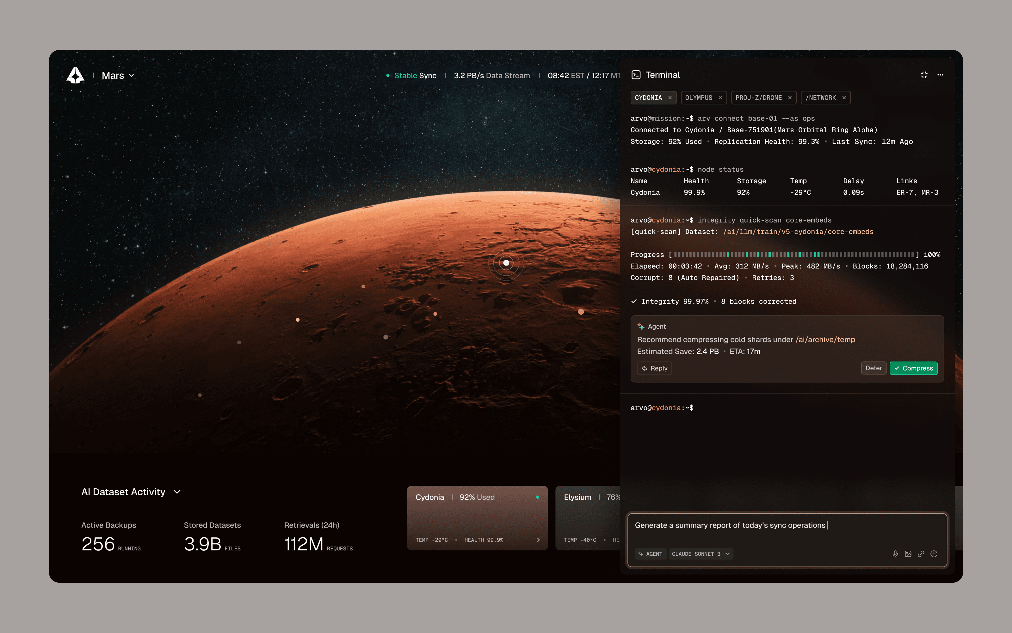Close the OLYMPUS tab with its X
1012x633 pixels.
coord(720,97)
